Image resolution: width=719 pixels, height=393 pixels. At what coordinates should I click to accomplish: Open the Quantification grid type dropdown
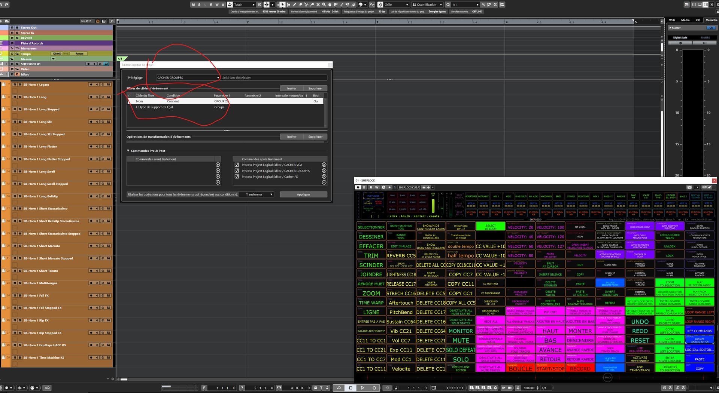[427, 4]
